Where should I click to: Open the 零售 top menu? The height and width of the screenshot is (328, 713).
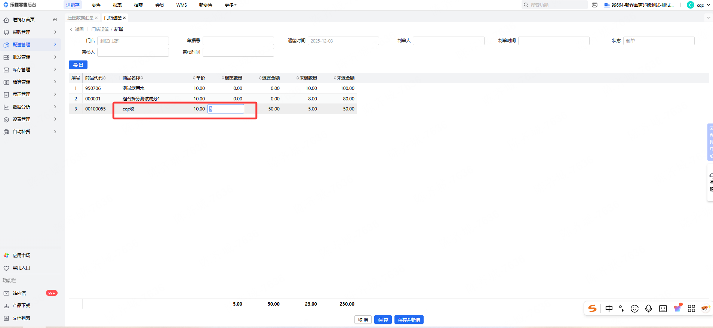96,5
